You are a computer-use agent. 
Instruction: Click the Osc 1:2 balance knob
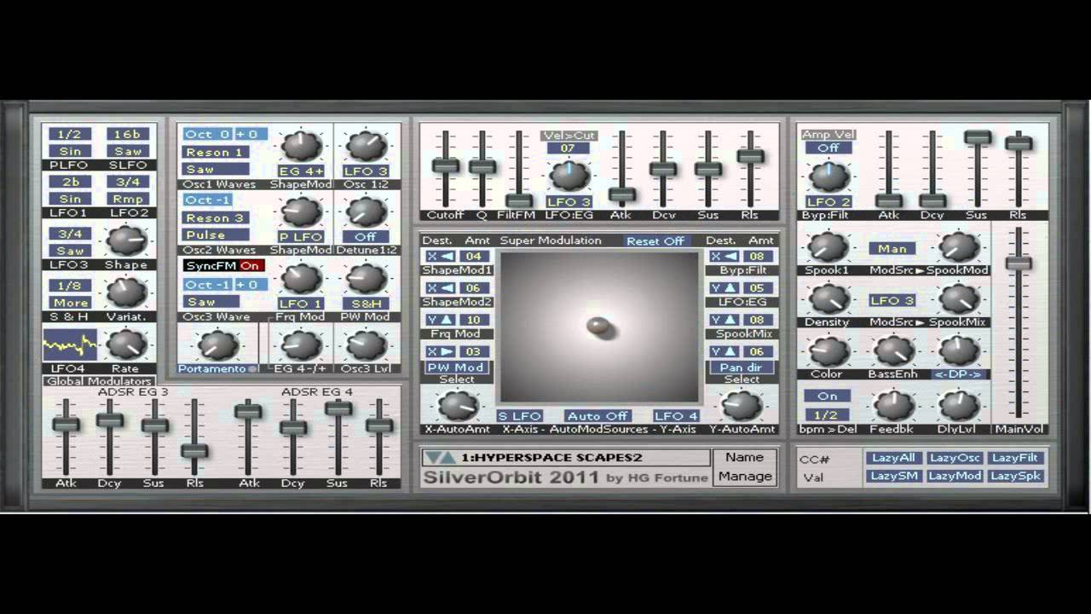pos(366,146)
